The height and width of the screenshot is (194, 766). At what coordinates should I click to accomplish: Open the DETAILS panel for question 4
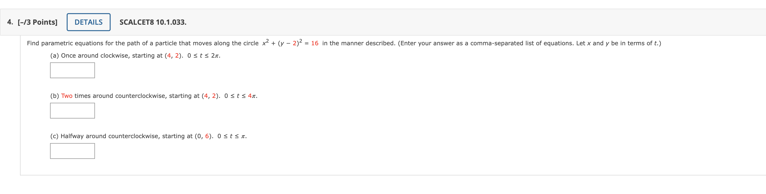click(88, 22)
